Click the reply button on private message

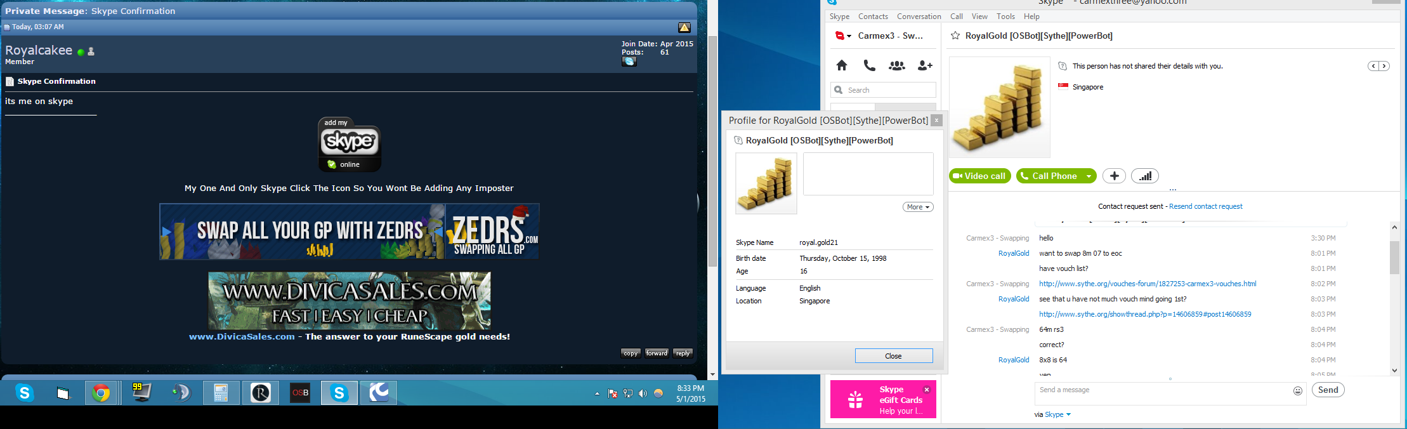[x=683, y=353]
